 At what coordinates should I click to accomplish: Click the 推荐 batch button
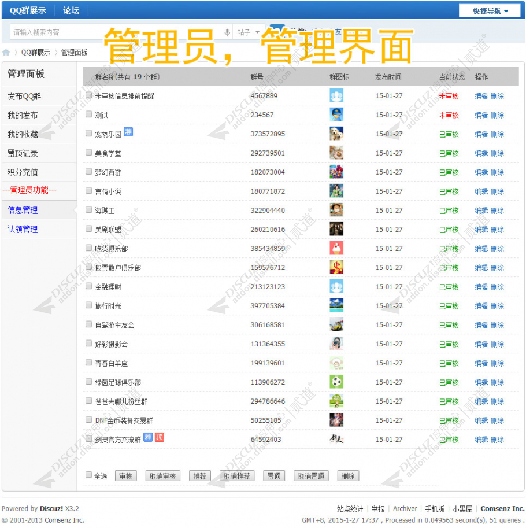tap(200, 476)
